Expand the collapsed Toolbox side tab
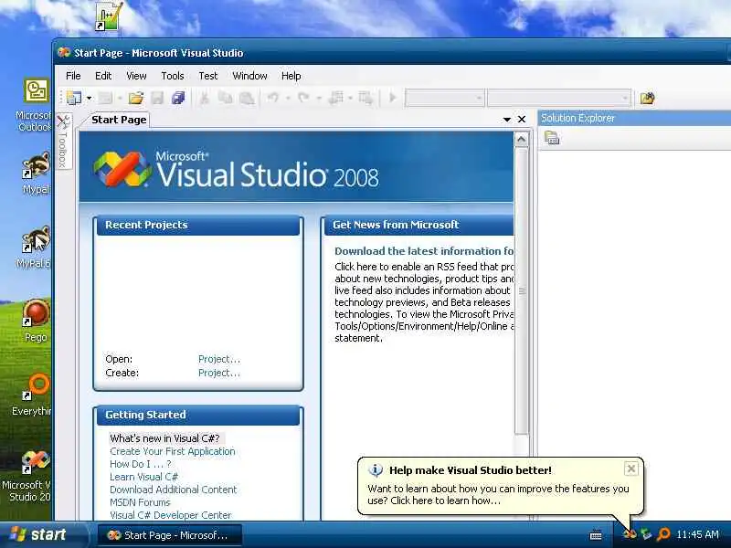Viewport: 731px width, 548px height. click(63, 141)
